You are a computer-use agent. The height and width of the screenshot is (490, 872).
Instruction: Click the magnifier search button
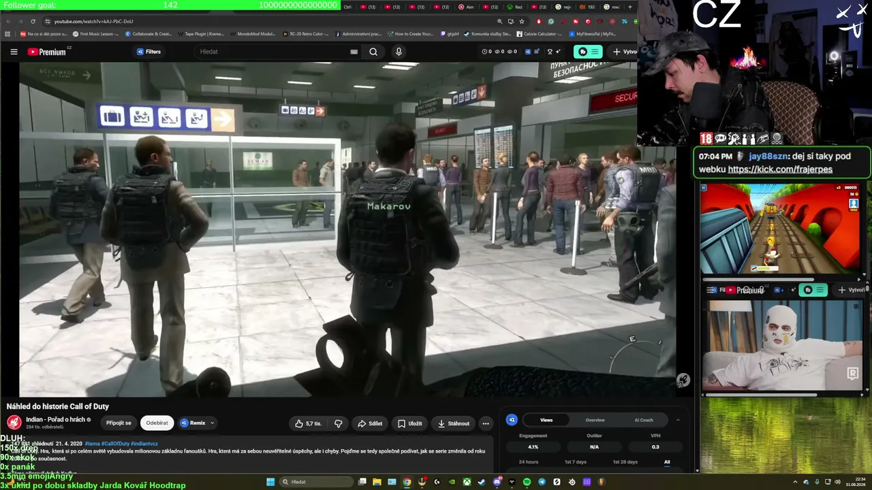[373, 52]
